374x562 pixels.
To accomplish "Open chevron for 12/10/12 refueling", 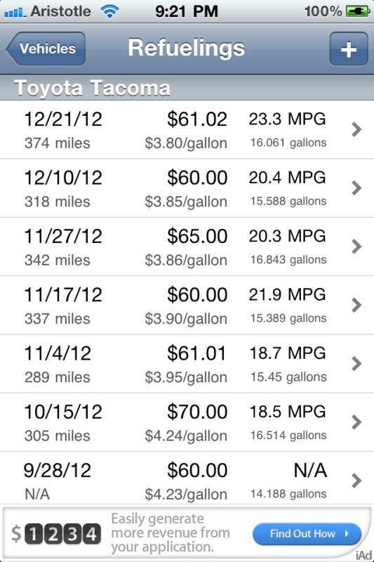I will (x=356, y=188).
